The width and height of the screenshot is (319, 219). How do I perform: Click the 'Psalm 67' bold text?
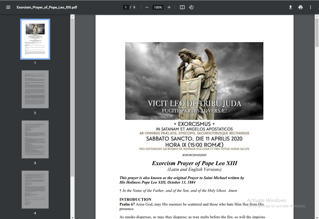127,204
